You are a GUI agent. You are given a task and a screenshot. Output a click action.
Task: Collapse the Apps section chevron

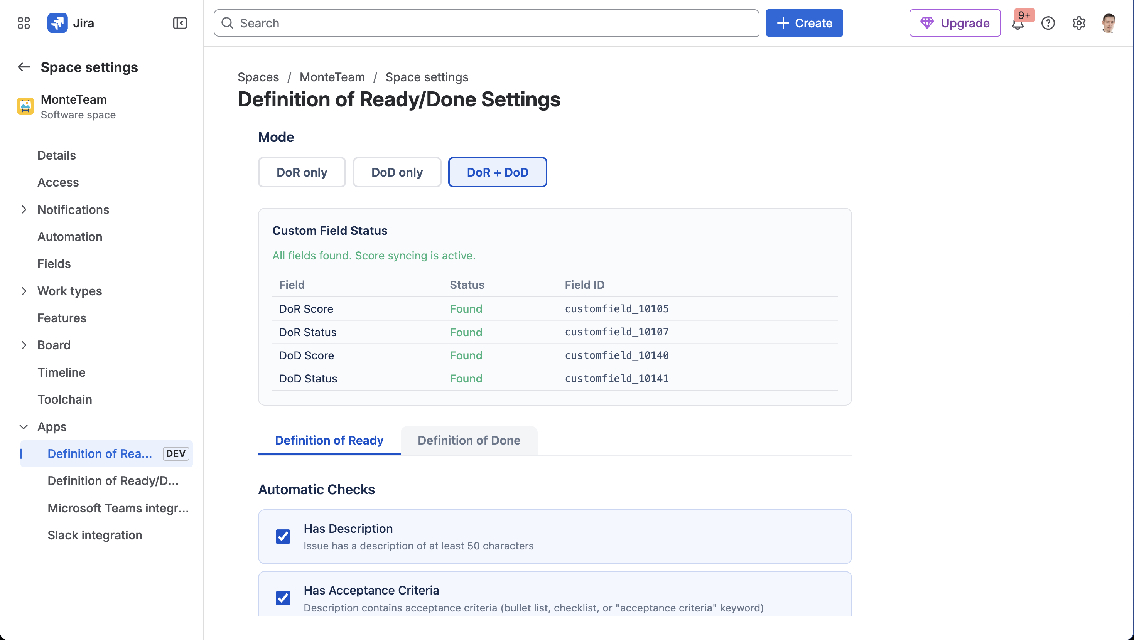(x=24, y=426)
